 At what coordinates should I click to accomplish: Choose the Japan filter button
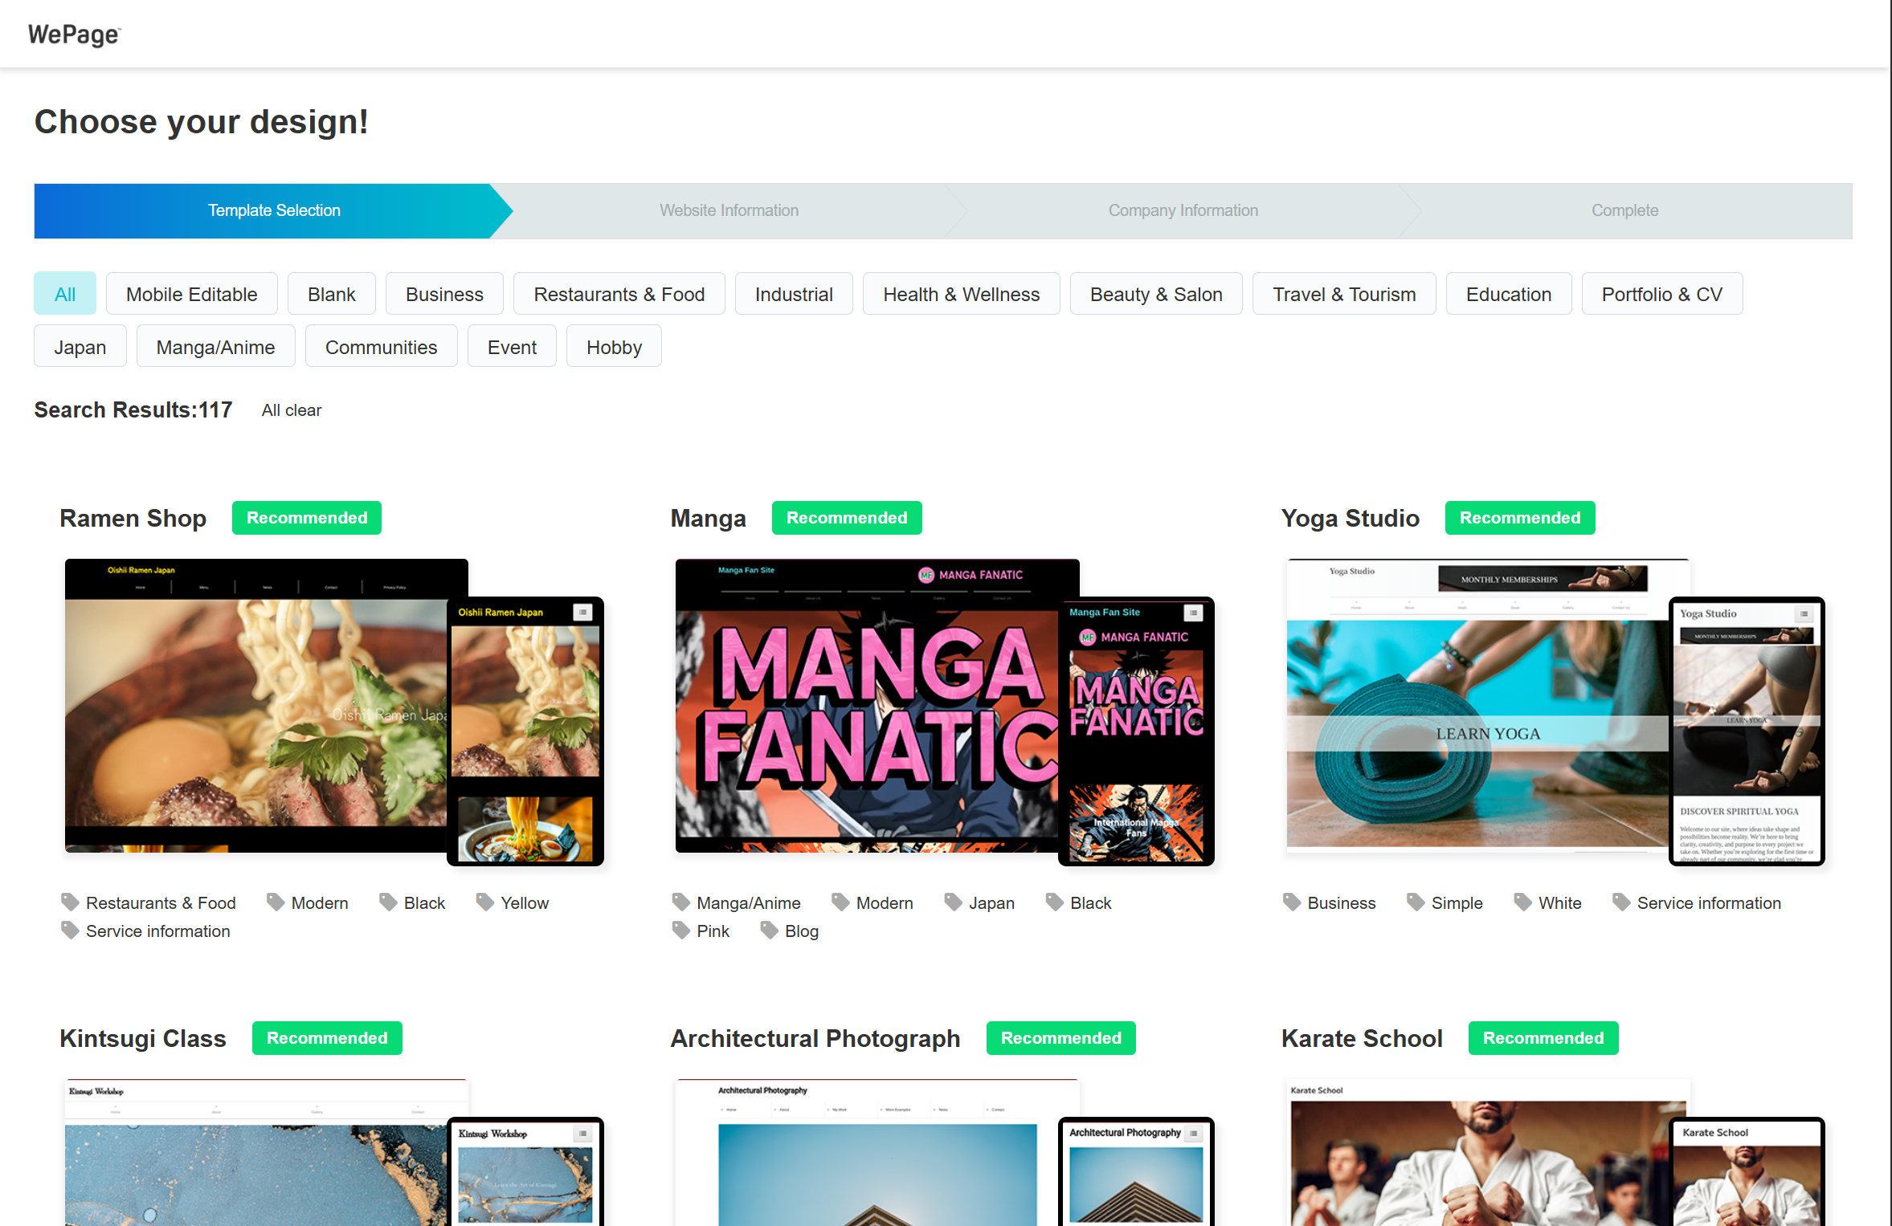(80, 347)
